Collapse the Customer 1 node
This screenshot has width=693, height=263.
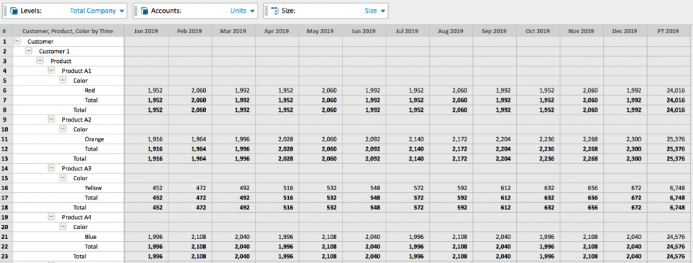[29, 51]
